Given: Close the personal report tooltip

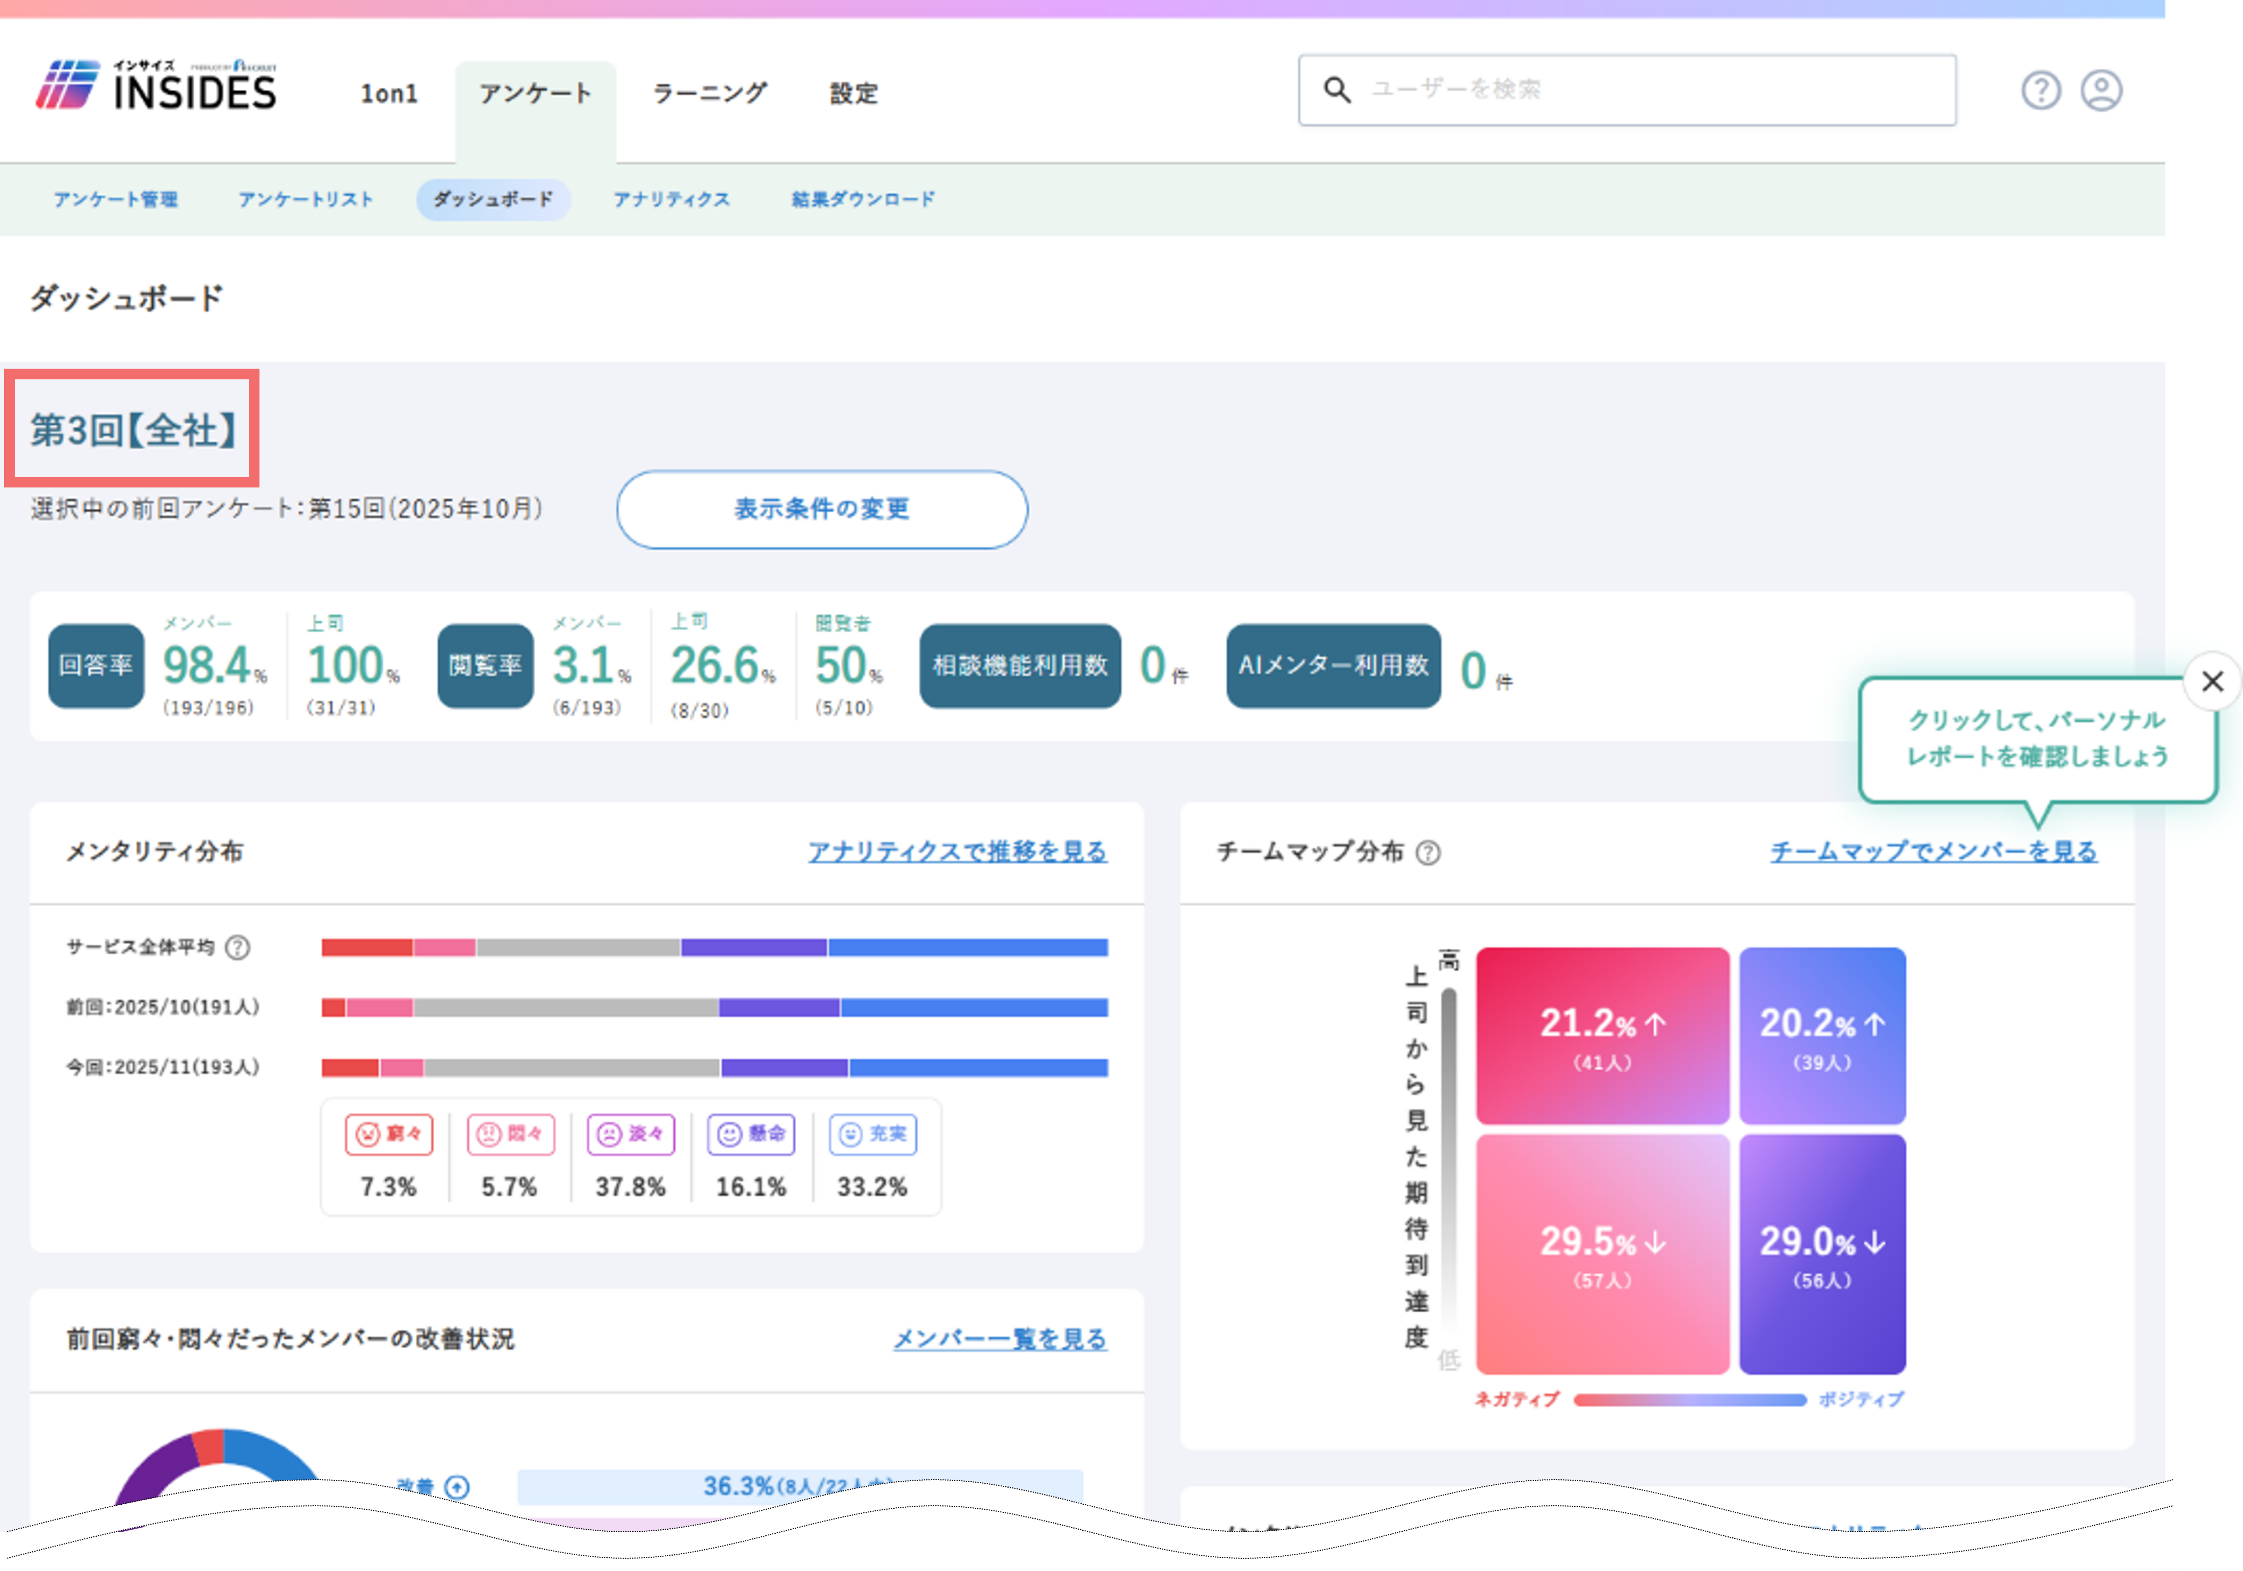Looking at the screenshot, I should (2212, 681).
